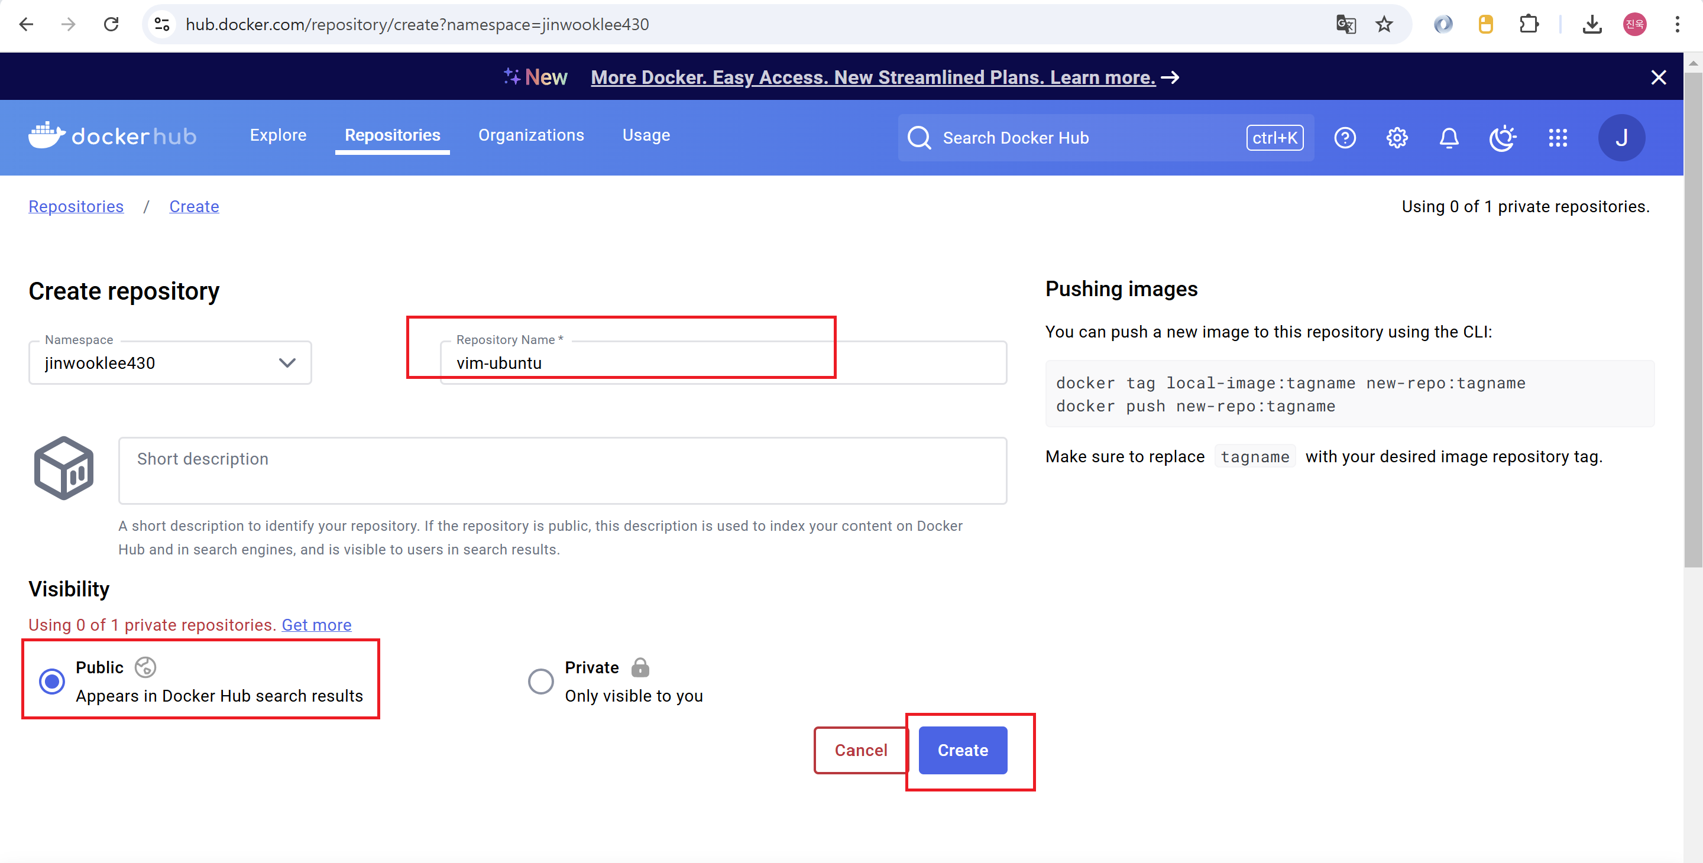Click into the Short description field
The height and width of the screenshot is (863, 1703).
(x=562, y=470)
